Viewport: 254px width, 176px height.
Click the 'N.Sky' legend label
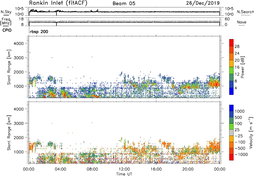click(x=6, y=12)
